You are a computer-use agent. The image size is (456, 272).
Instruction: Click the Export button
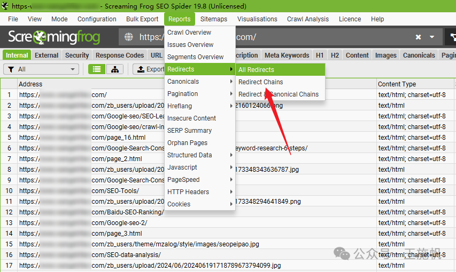(149, 69)
